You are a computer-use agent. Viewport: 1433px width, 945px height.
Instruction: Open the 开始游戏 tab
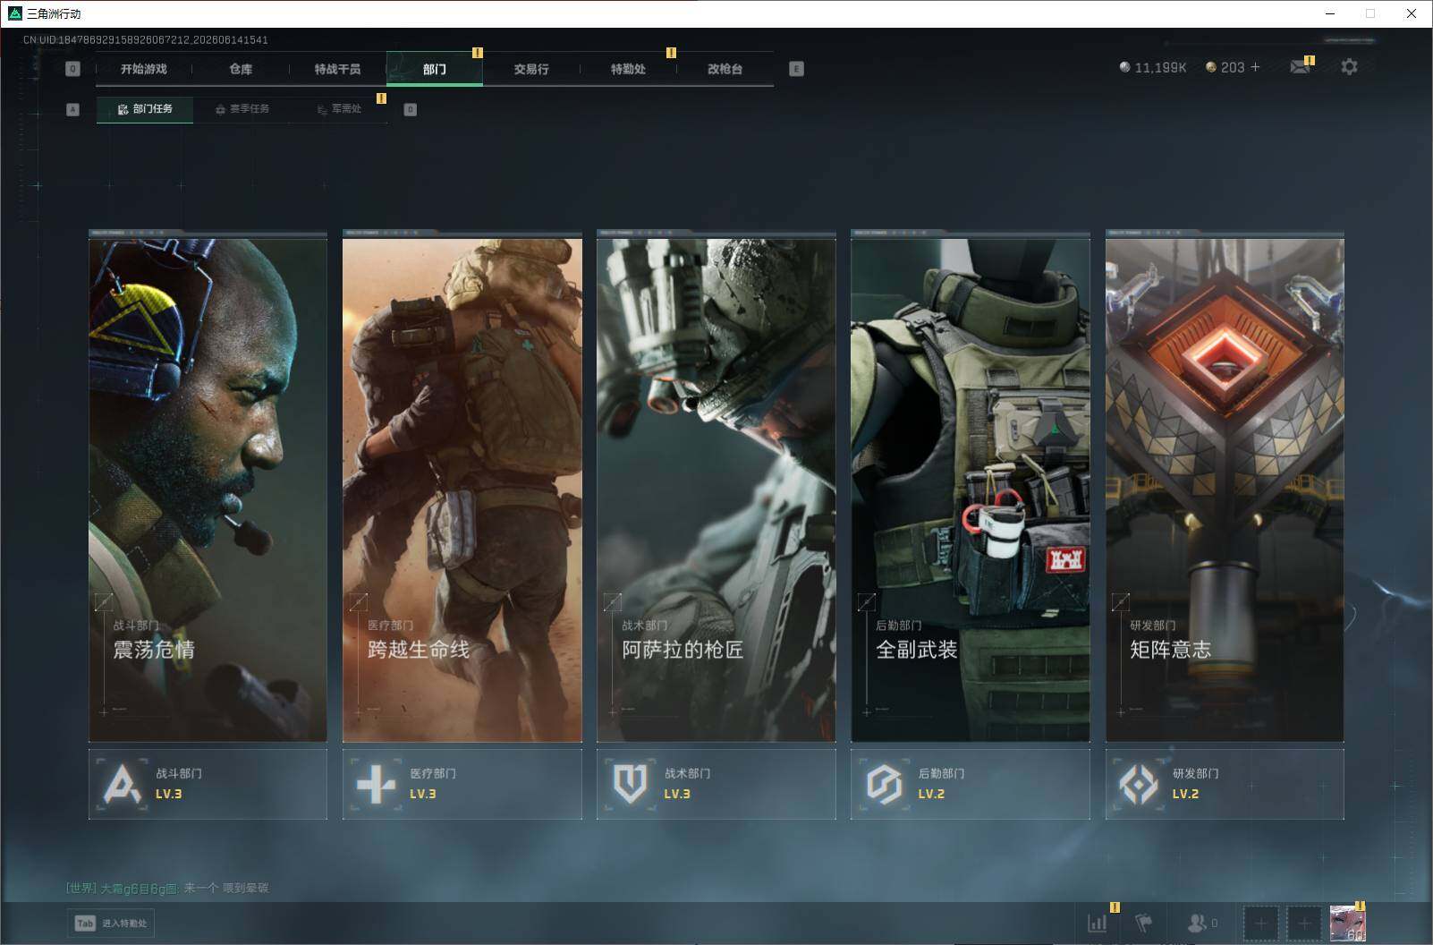click(144, 69)
